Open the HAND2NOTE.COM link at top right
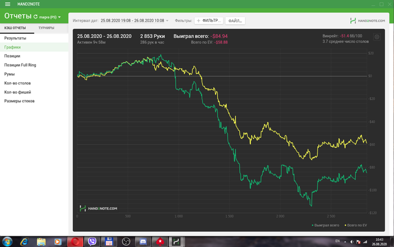Screen dimensions: 394x247 click(x=368, y=21)
